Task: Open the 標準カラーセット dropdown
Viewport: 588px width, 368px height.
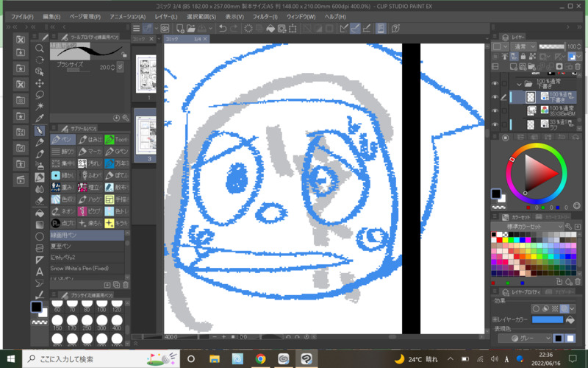Action: pos(527,227)
